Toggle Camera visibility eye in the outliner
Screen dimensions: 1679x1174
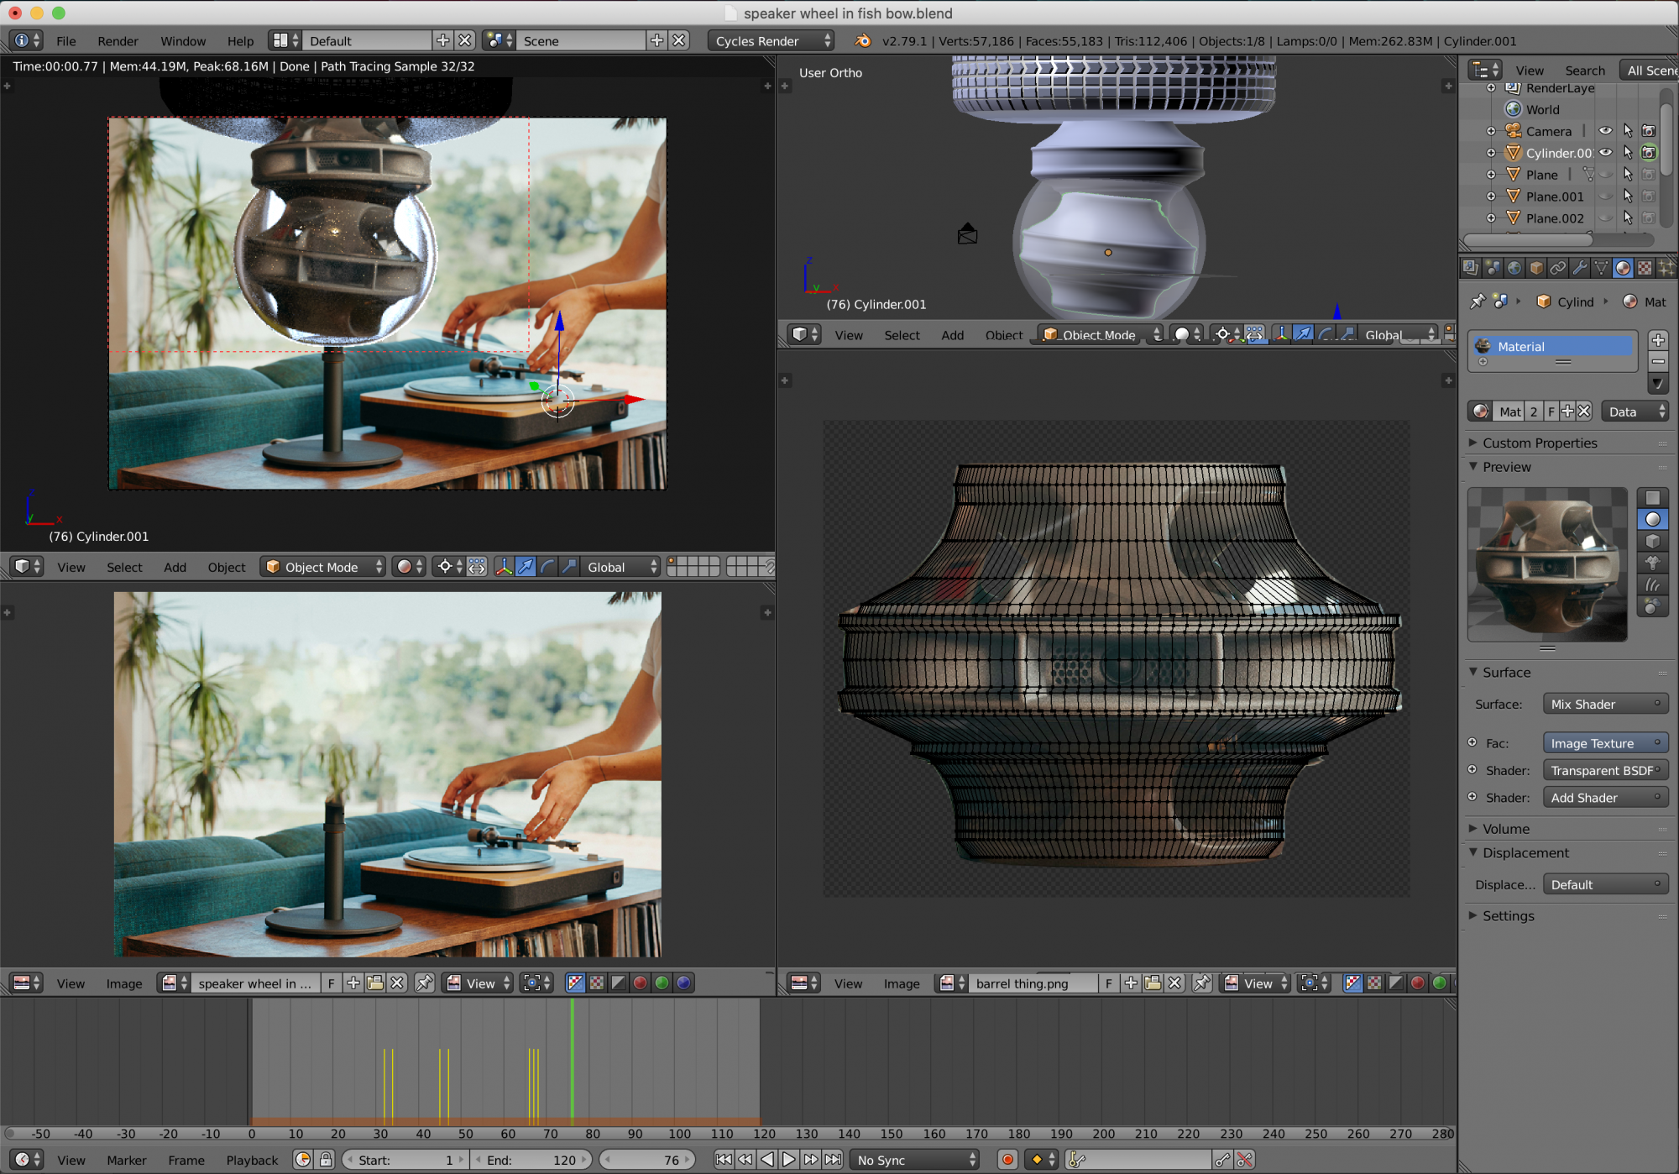point(1606,131)
